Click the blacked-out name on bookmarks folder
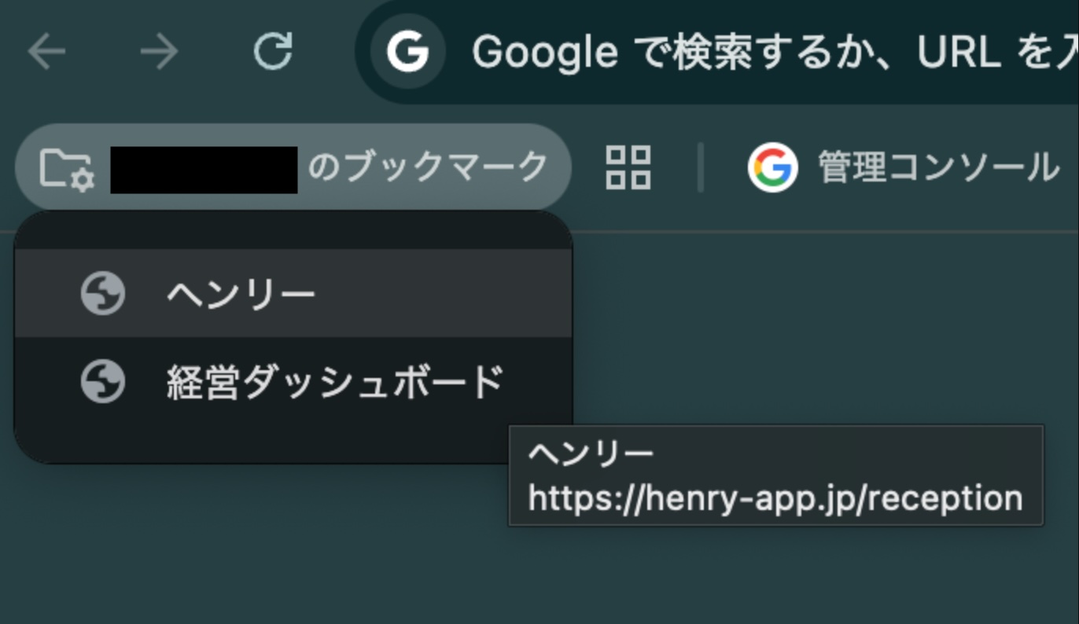The width and height of the screenshot is (1079, 624). point(204,169)
